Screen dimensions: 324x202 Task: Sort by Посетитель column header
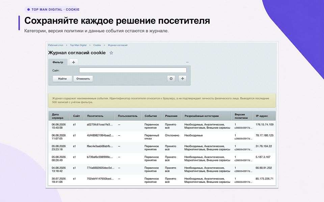(99, 116)
